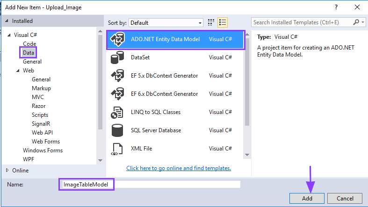Switch to medium icons list view
This screenshot has width=368, height=207.
coord(223,22)
